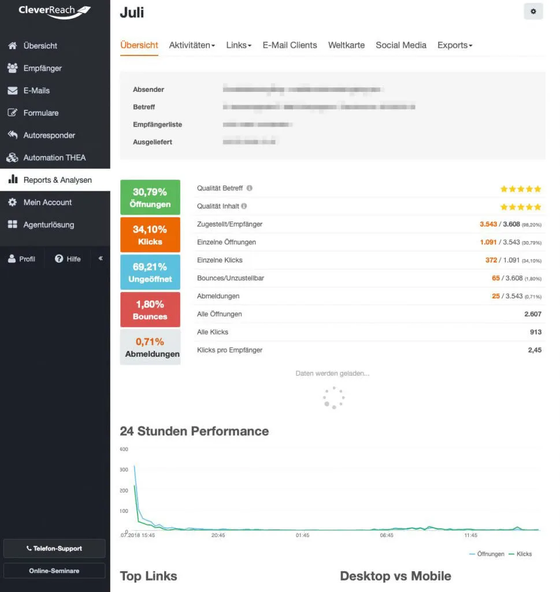Open Formulare sidebar entry
Image resolution: width=560 pixels, height=592 pixels.
55,113
